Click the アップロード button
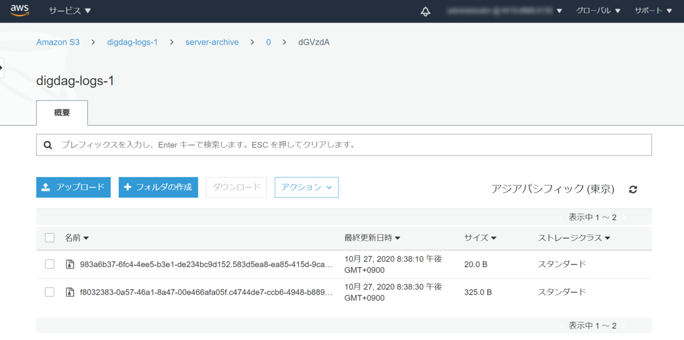Screen dimensions: 684x340 [73, 187]
